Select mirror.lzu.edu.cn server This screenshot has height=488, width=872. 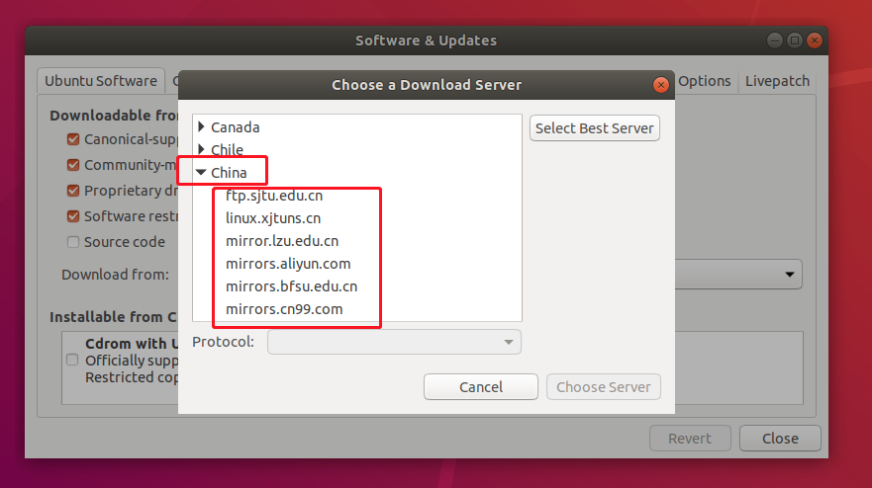[x=282, y=241]
